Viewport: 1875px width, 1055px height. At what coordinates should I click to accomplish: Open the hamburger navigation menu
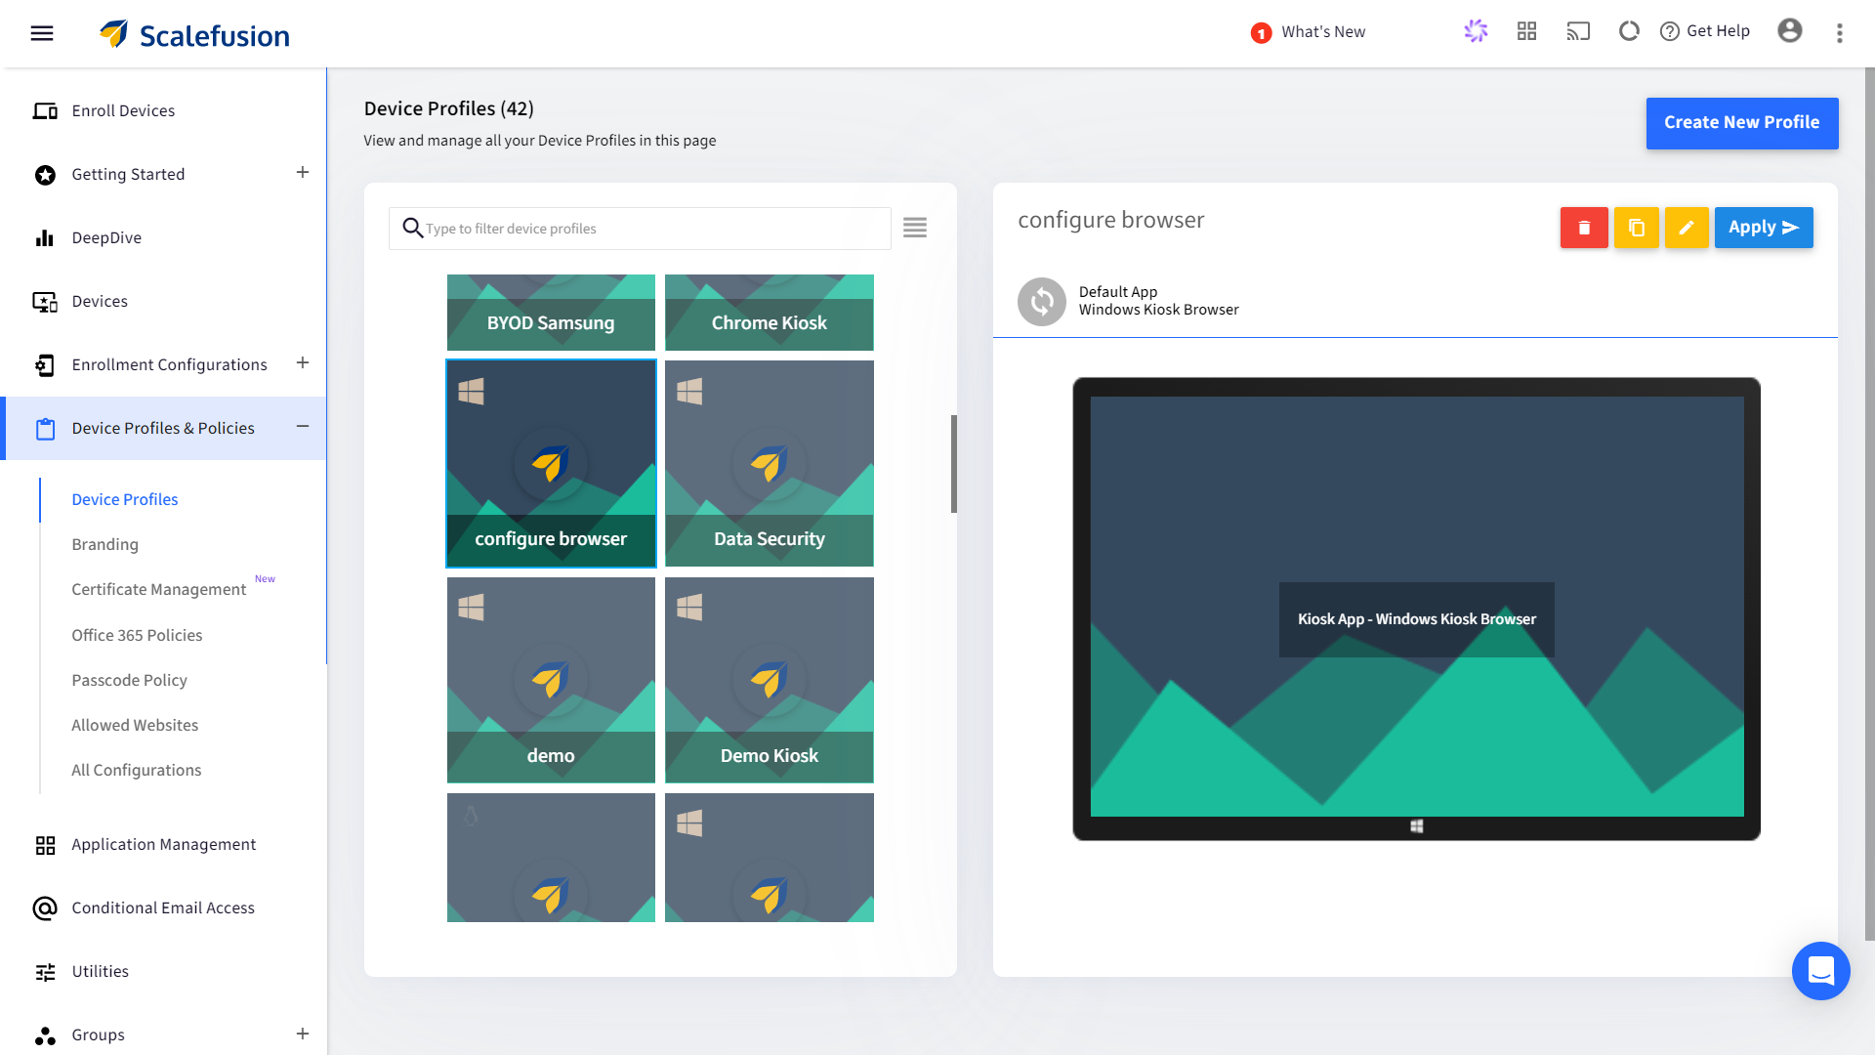pyautogui.click(x=42, y=33)
